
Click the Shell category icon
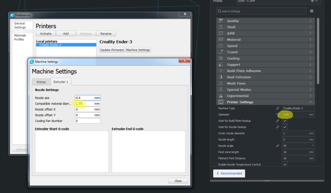point(221,27)
